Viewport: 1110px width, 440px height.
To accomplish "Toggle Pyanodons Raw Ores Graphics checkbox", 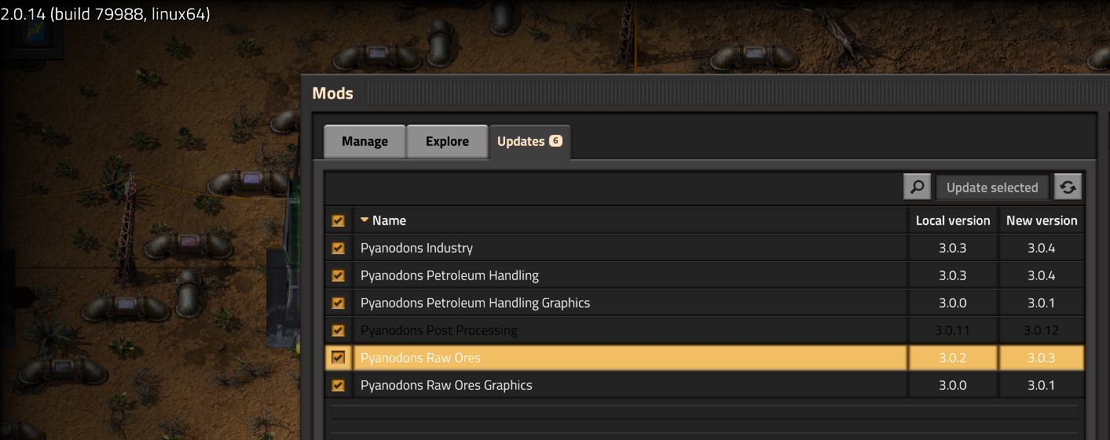I will point(339,386).
